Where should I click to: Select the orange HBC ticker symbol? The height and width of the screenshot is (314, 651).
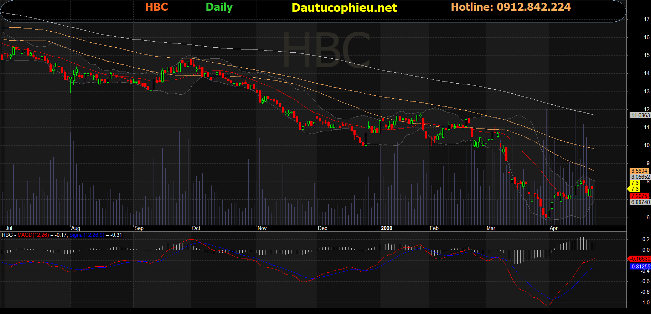(x=156, y=7)
